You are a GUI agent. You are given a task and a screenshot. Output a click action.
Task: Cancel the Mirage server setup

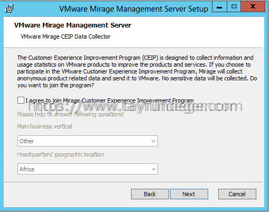237,194
